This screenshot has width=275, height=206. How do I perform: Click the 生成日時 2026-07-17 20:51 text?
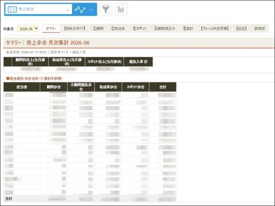point(27,52)
